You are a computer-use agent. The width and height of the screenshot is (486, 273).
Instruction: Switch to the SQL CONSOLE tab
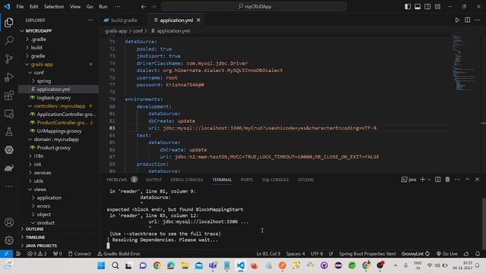[x=275, y=180]
